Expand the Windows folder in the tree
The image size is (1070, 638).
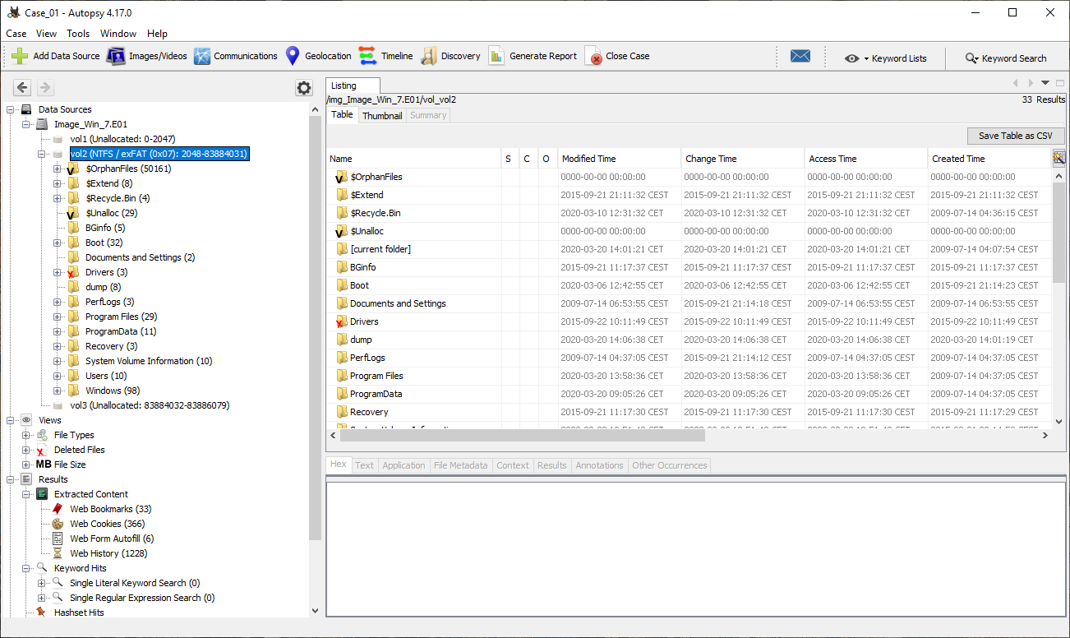click(x=58, y=391)
